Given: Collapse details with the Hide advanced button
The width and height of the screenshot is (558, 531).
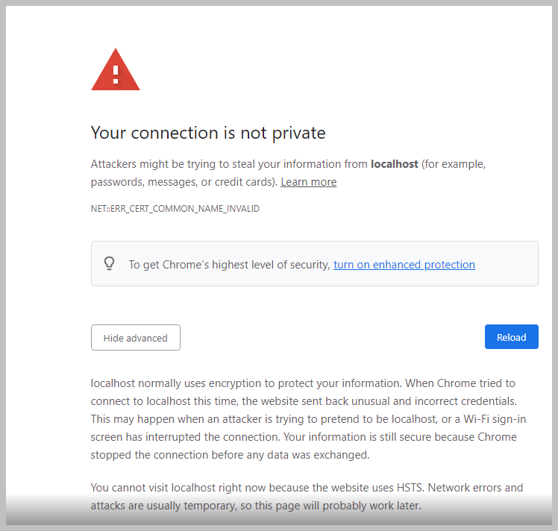Looking at the screenshot, I should [x=136, y=338].
